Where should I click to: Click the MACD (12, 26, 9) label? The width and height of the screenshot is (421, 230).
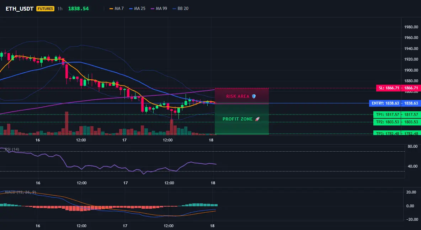(x=20, y=192)
